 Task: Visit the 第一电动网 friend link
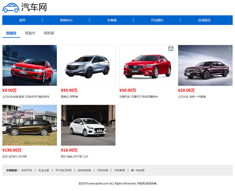pos(137,170)
